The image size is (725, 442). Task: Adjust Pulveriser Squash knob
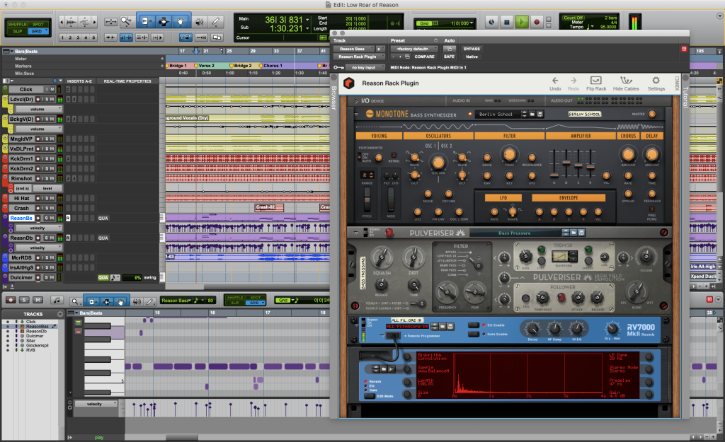[382, 258]
